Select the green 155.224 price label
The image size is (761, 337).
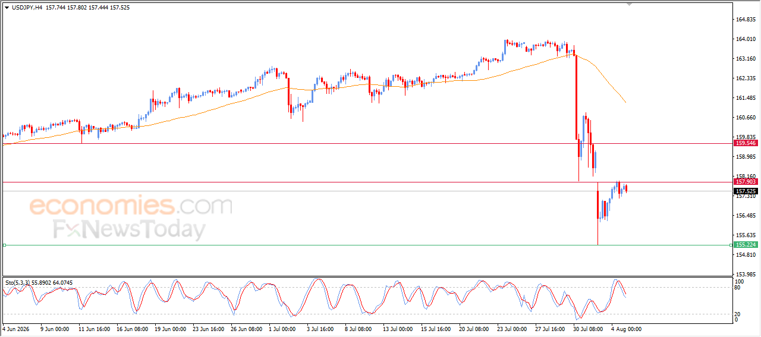746,245
